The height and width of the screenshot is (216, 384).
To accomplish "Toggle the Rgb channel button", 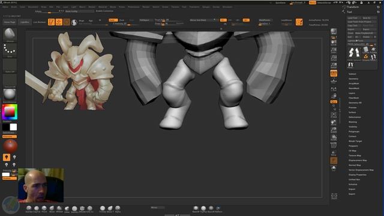I will point(91,21).
